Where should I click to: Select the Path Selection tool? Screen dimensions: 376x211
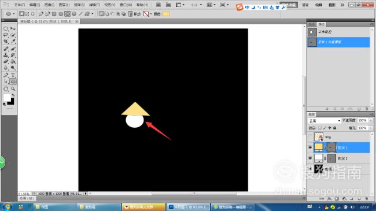[6, 82]
